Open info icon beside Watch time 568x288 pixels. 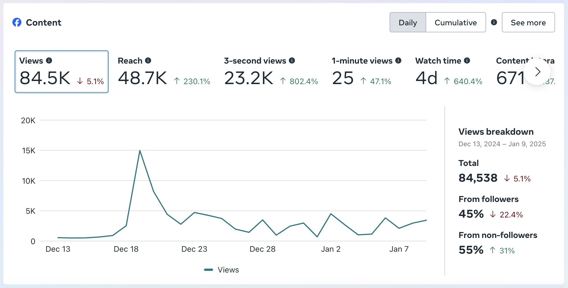pyautogui.click(x=467, y=60)
